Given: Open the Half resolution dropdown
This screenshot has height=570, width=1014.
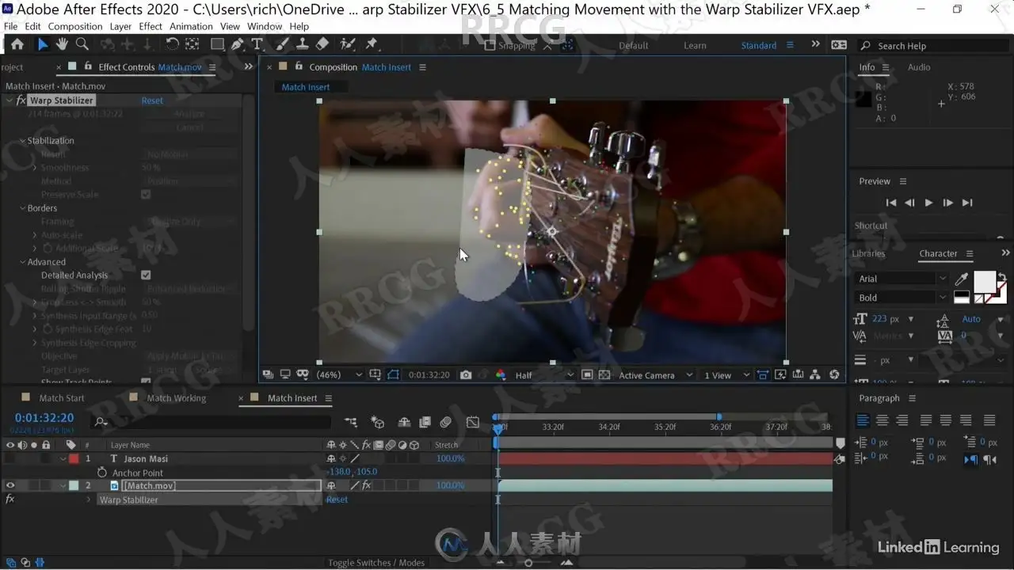Looking at the screenshot, I should [x=543, y=375].
